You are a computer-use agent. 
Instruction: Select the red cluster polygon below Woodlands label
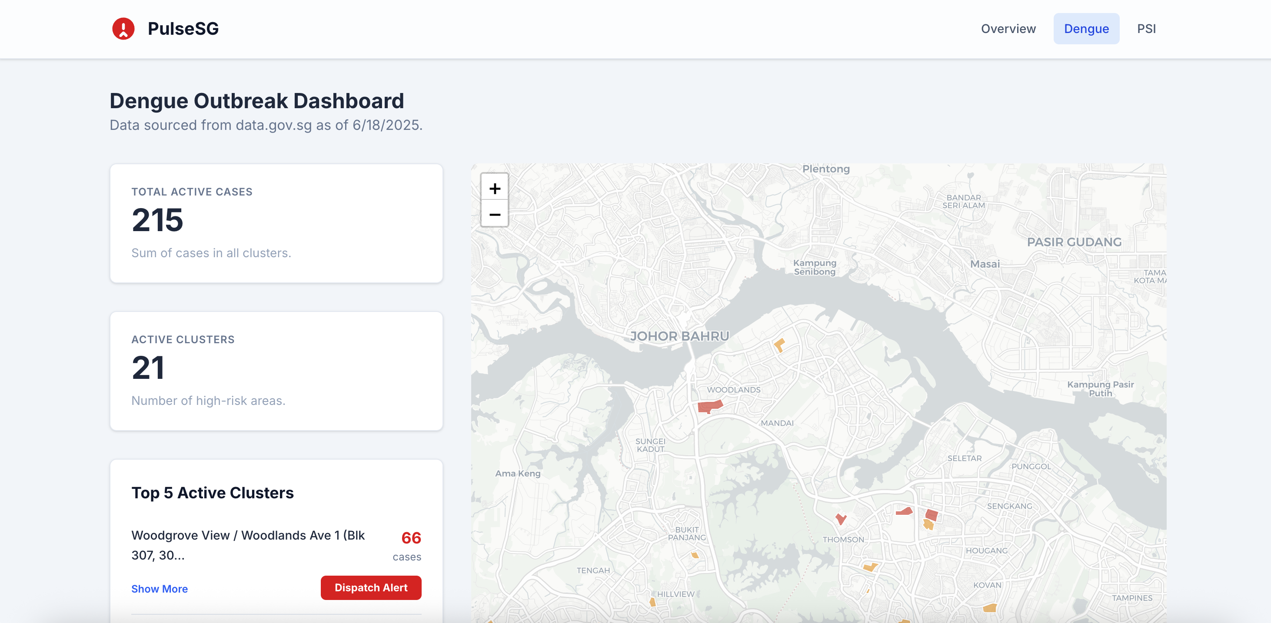pyautogui.click(x=709, y=407)
